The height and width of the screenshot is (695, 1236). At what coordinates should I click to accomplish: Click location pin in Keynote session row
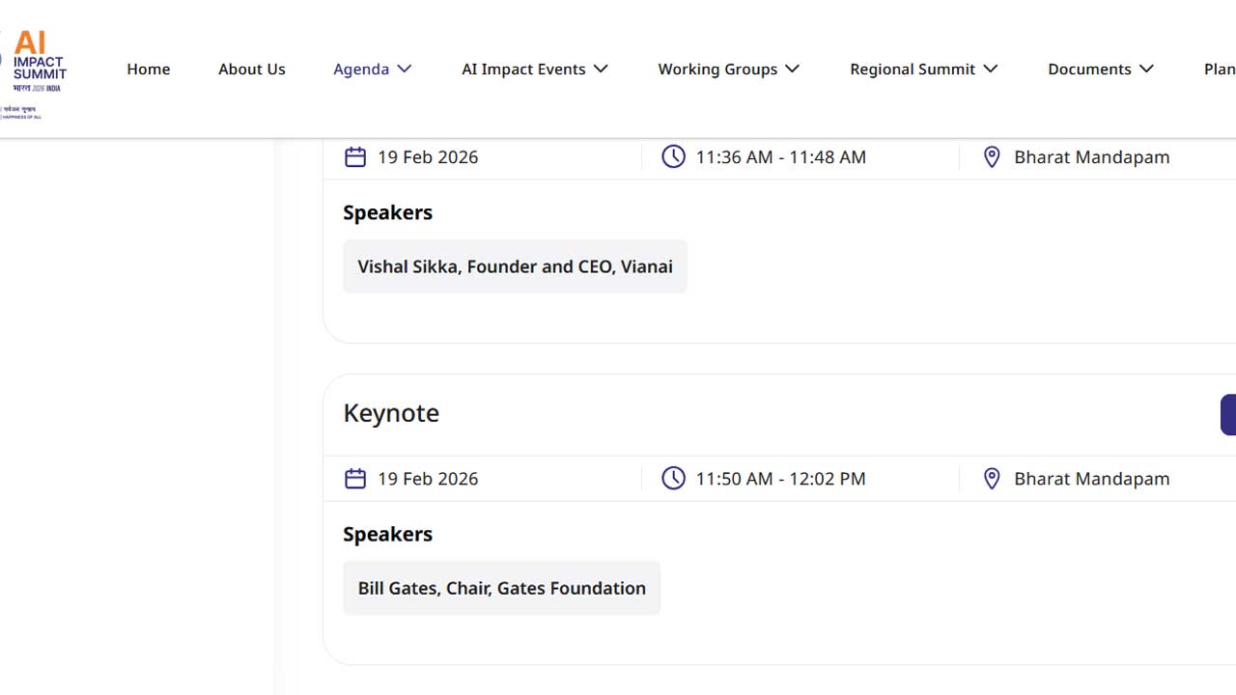pos(992,478)
